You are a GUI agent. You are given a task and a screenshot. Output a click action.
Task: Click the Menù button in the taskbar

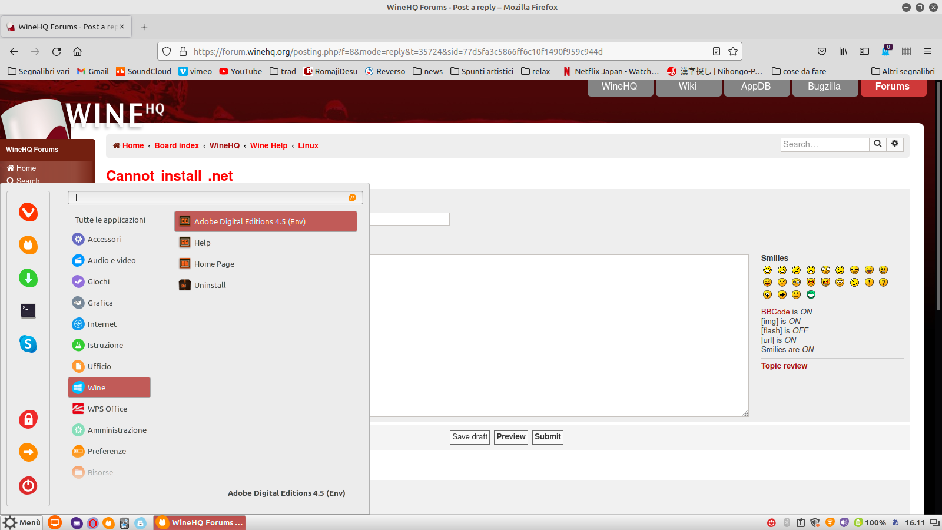pos(22,522)
